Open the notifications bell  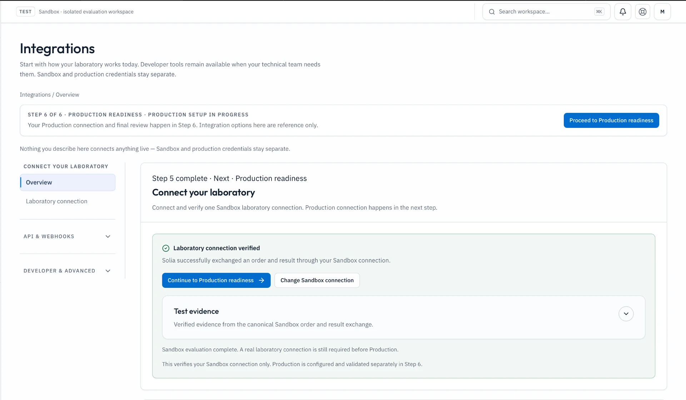(623, 12)
